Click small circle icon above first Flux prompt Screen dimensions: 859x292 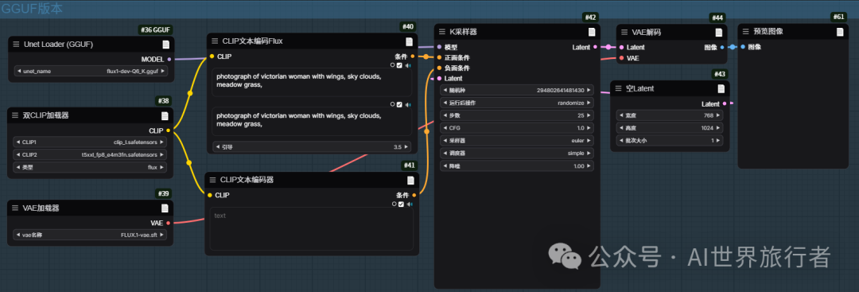393,65
